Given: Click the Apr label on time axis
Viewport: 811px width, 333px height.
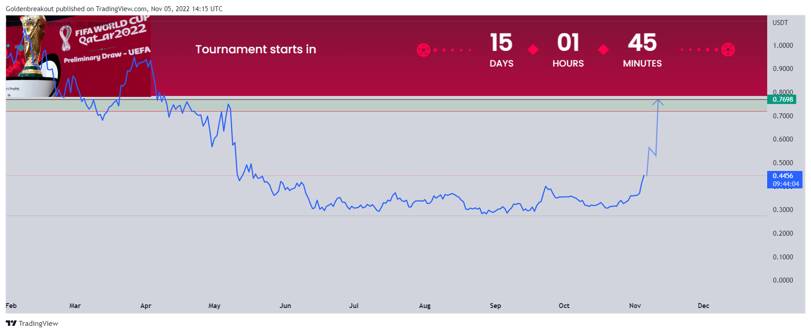Looking at the screenshot, I should pos(146,306).
